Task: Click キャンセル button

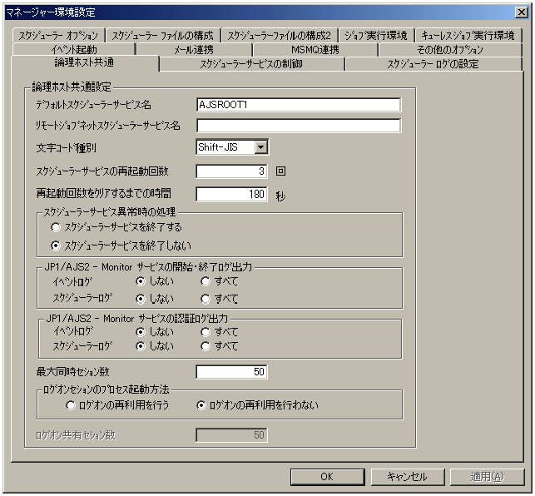Action: pos(408,477)
